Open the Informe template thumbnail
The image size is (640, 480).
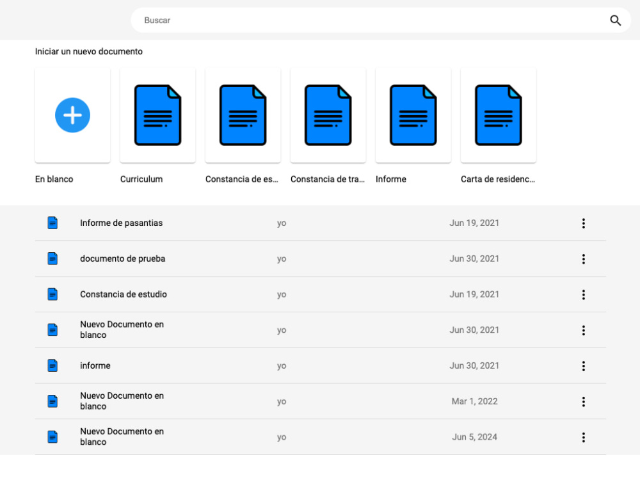click(413, 115)
